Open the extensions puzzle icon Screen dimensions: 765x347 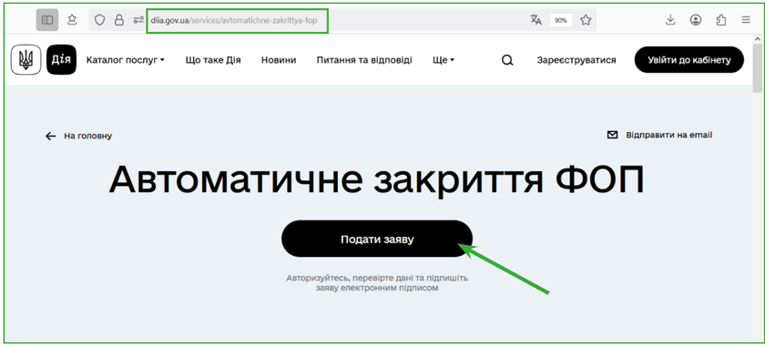pos(720,19)
